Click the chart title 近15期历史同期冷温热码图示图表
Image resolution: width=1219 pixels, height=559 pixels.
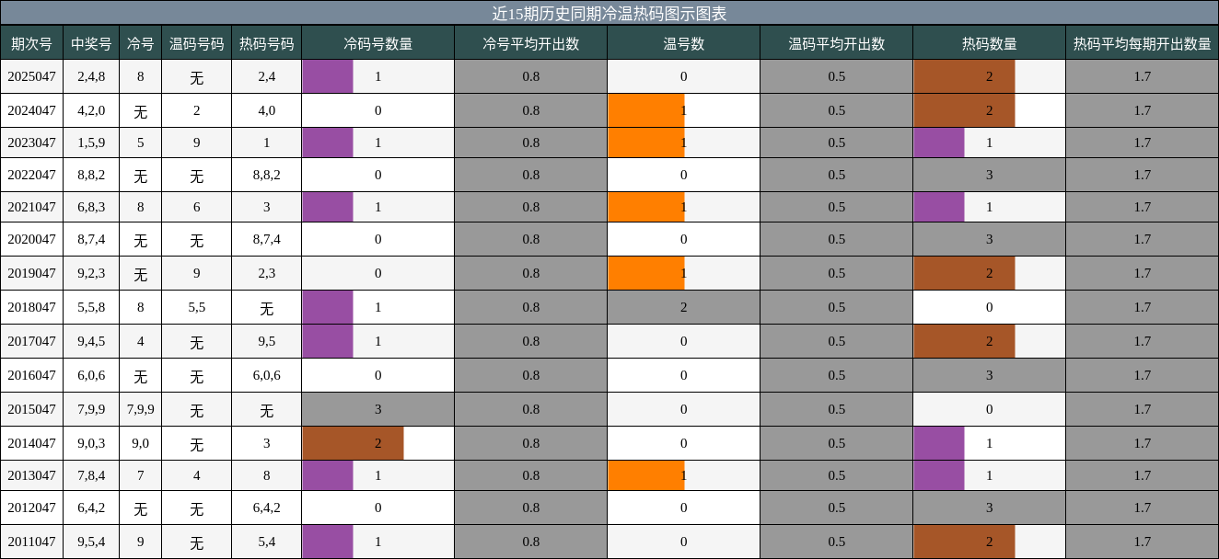point(609,11)
